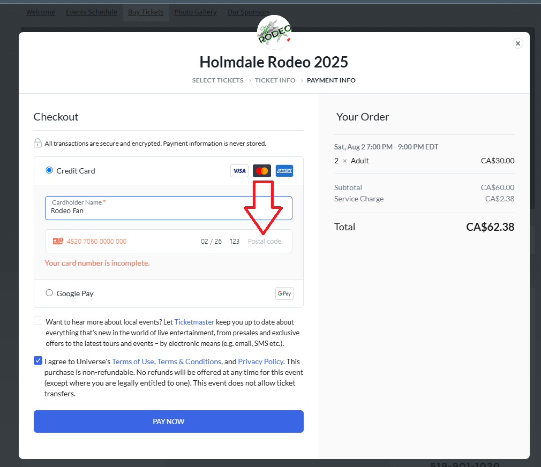Click the Postal code input field
This screenshot has width=541, height=467.
pos(265,241)
